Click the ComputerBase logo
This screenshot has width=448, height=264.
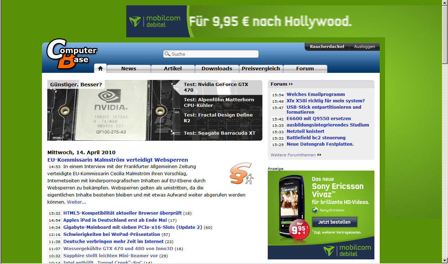coord(72,54)
